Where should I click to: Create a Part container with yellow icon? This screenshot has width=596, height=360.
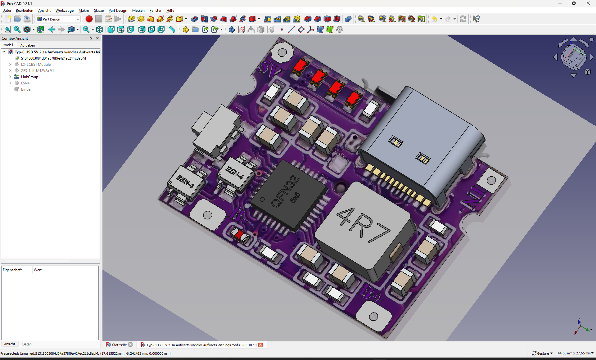point(186,29)
